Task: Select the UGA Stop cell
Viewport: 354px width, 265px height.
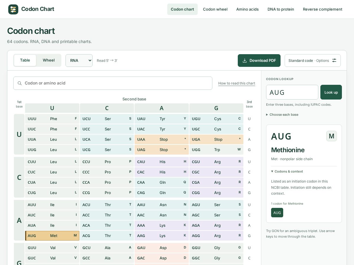Action: point(216,139)
